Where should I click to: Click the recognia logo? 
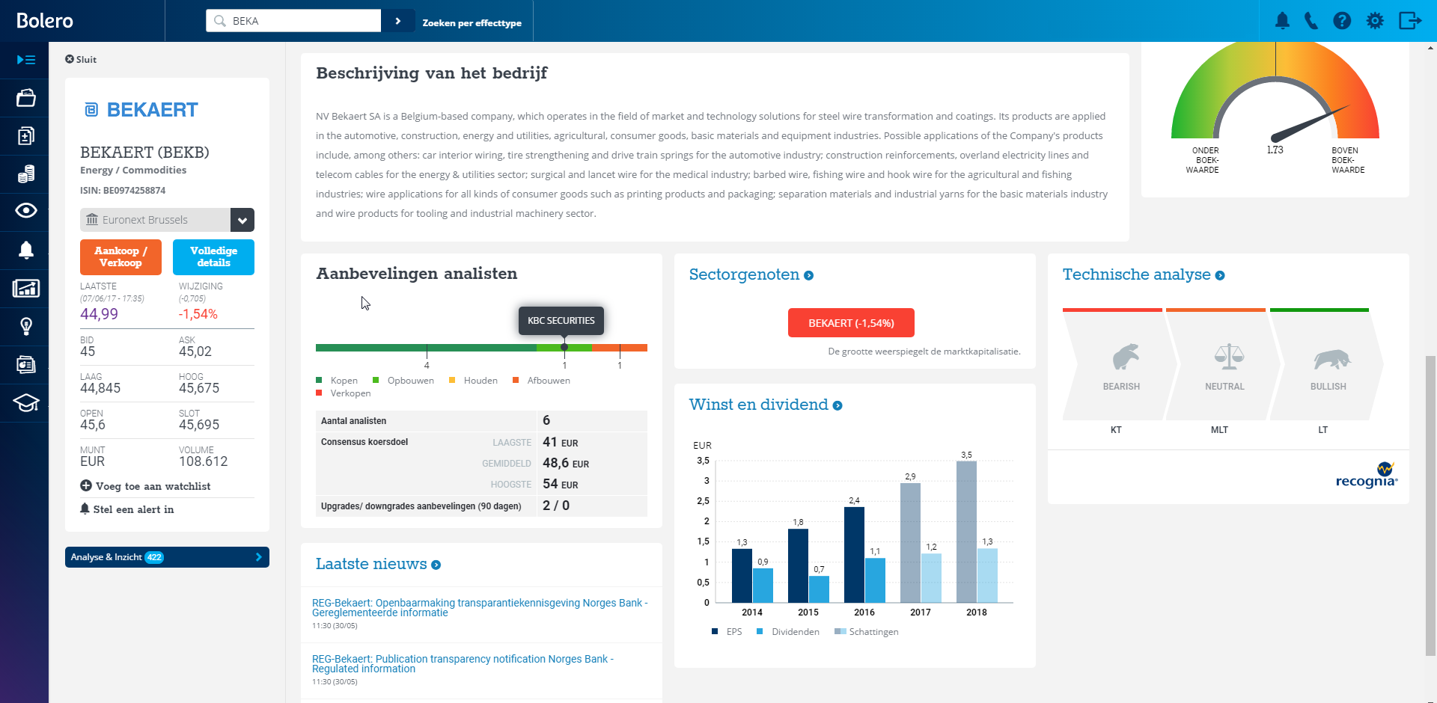tap(1367, 476)
